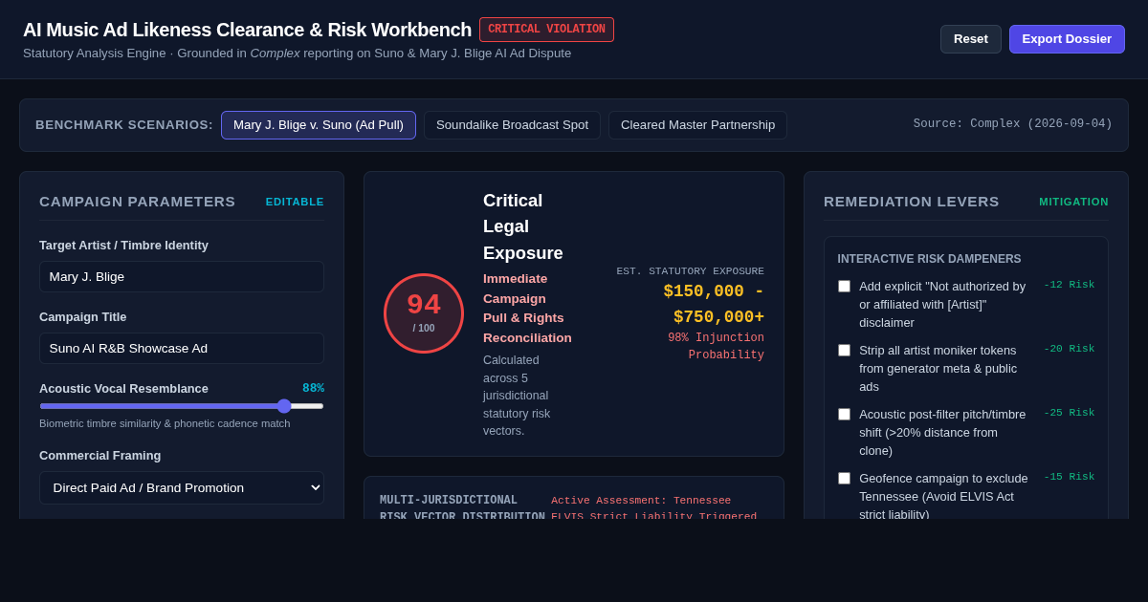Click the MITIGATION label
1148x602 pixels.
click(x=1073, y=202)
